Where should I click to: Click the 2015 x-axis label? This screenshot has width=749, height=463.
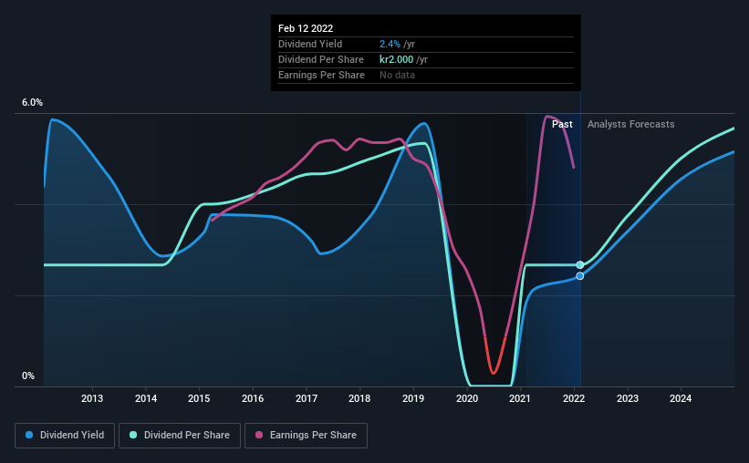coord(199,398)
